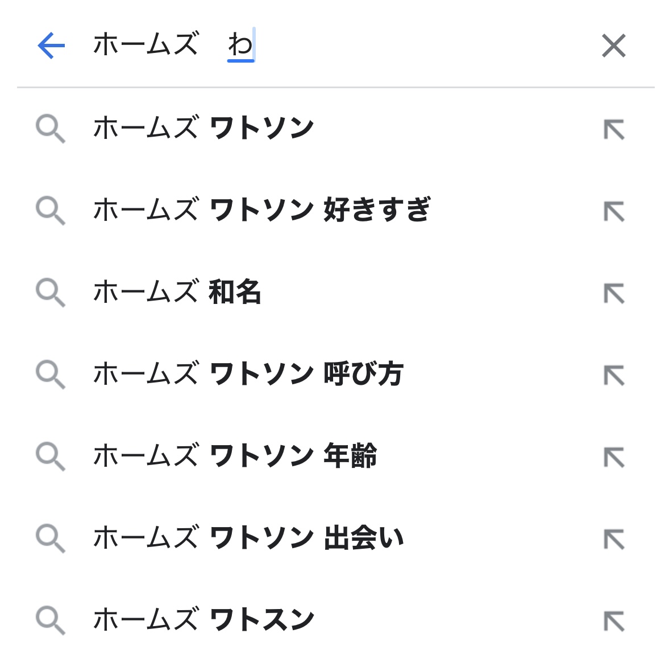Click the magnifier icon beside ワトスン
This screenshot has width=665, height=658.
pos(50,620)
